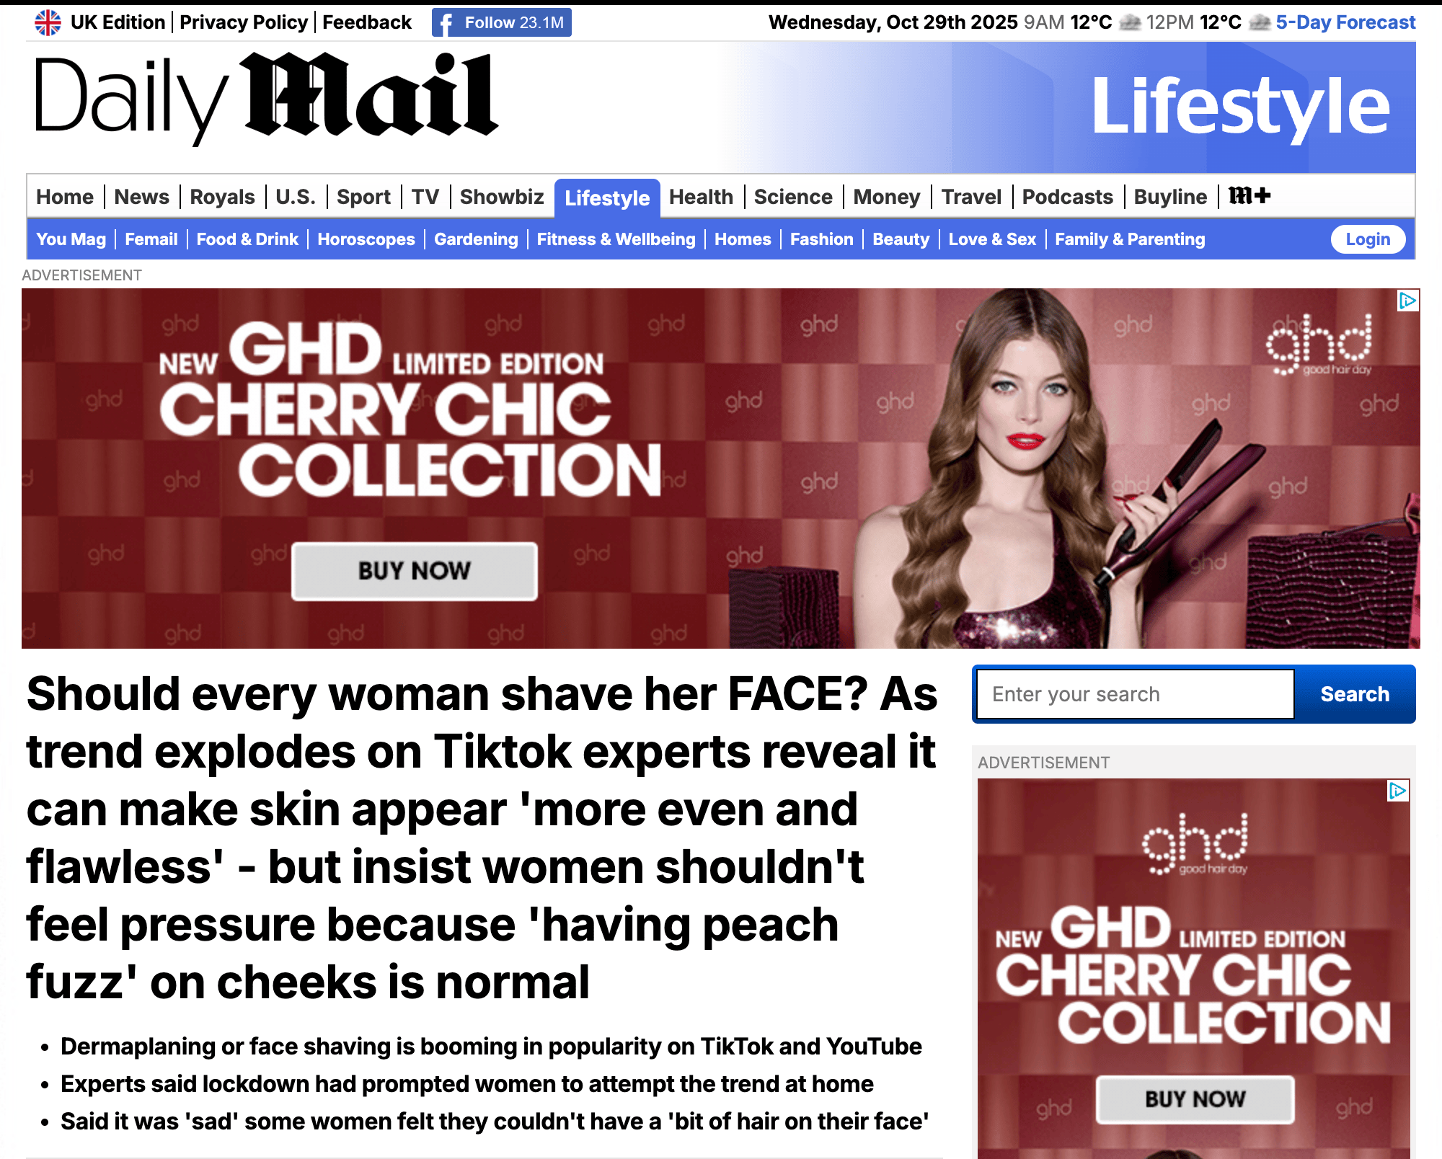
Task: Click the UK flag edition icon
Action: (48, 22)
